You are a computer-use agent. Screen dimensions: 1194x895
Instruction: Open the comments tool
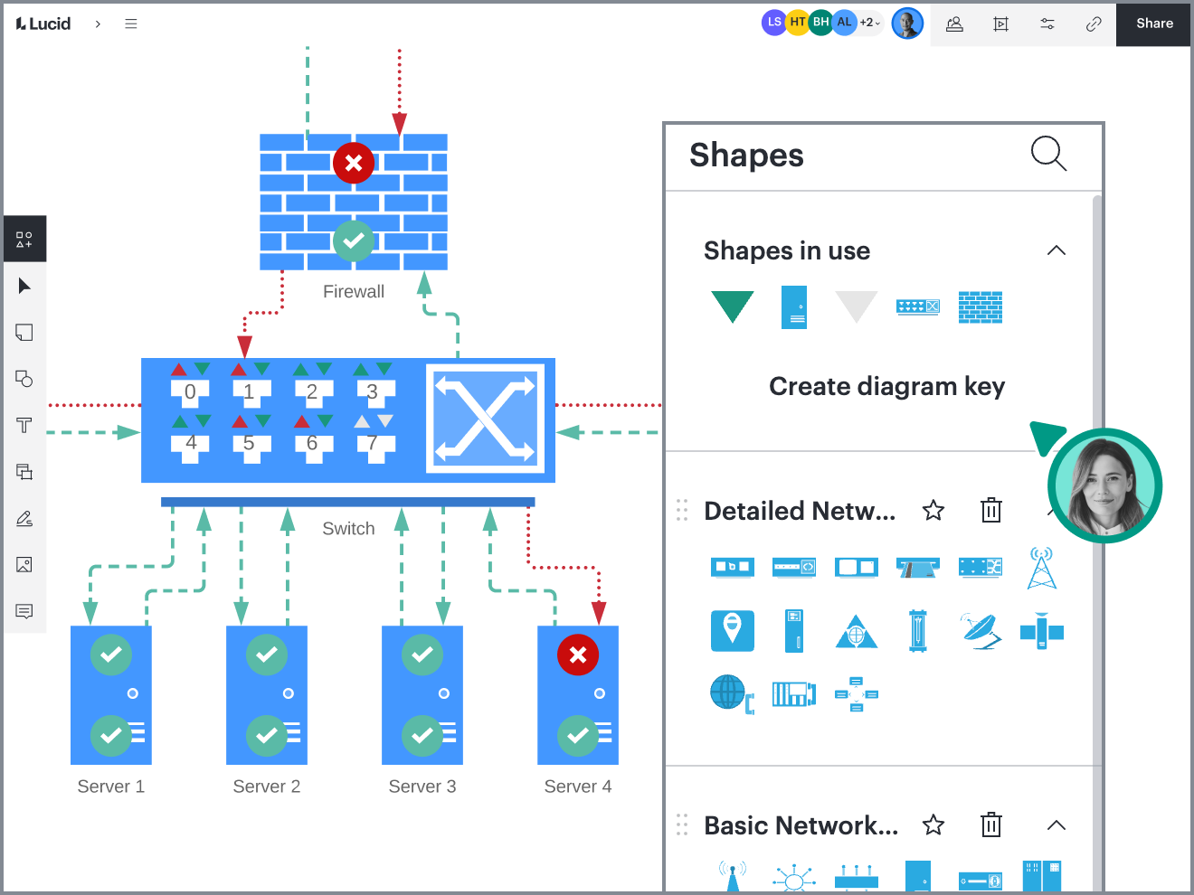[x=24, y=612]
